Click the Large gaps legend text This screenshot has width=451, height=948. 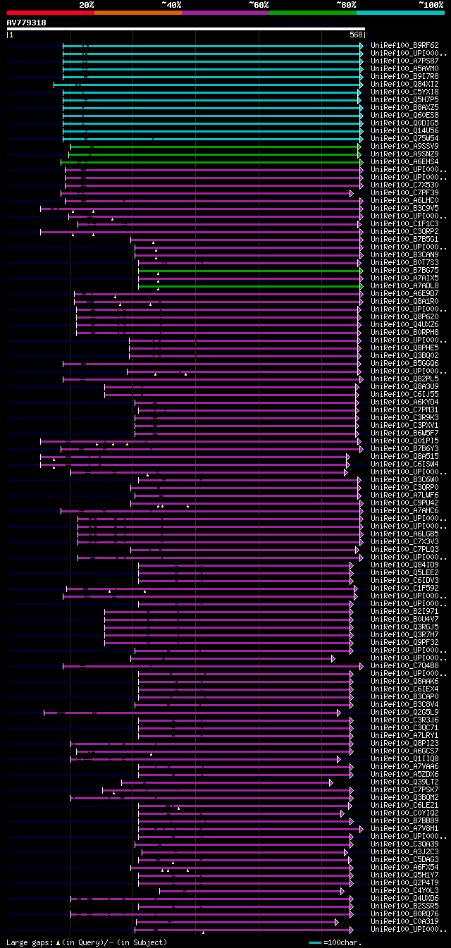coord(87,942)
